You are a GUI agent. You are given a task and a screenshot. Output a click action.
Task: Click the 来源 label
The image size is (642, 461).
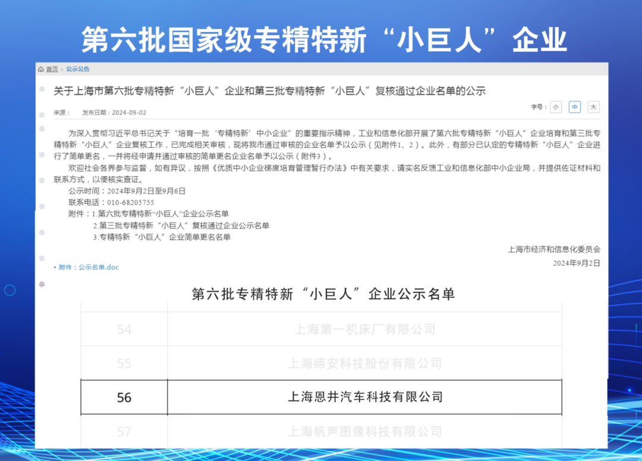tap(62, 112)
